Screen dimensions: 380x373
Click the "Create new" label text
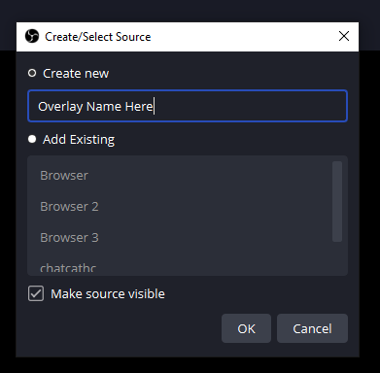tap(76, 74)
